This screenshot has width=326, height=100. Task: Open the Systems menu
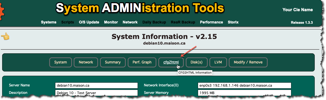(x=49, y=22)
